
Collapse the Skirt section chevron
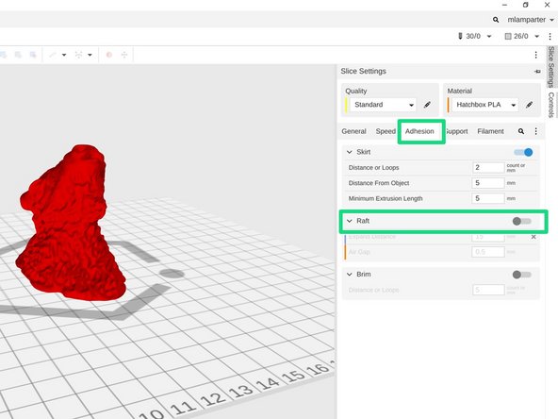point(349,152)
